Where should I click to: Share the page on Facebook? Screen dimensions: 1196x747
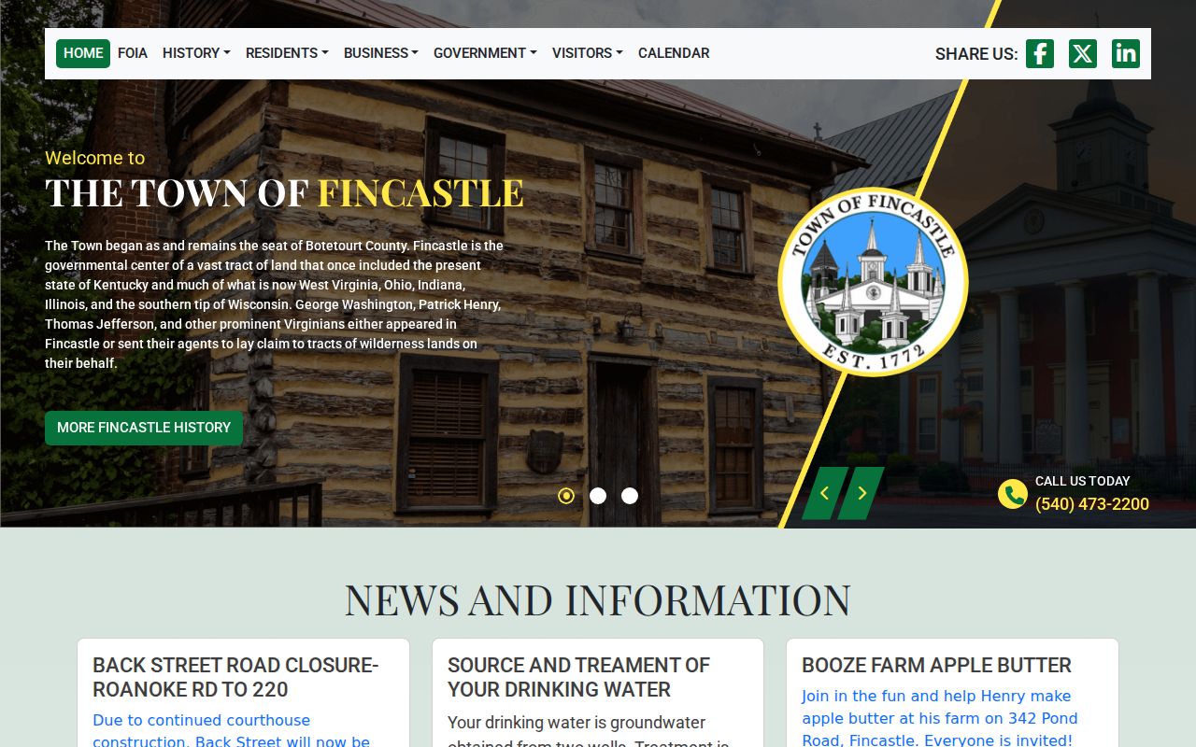tap(1040, 53)
